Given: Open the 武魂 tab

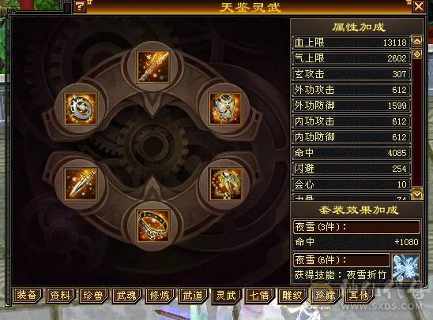Looking at the screenshot, I should [126, 296].
